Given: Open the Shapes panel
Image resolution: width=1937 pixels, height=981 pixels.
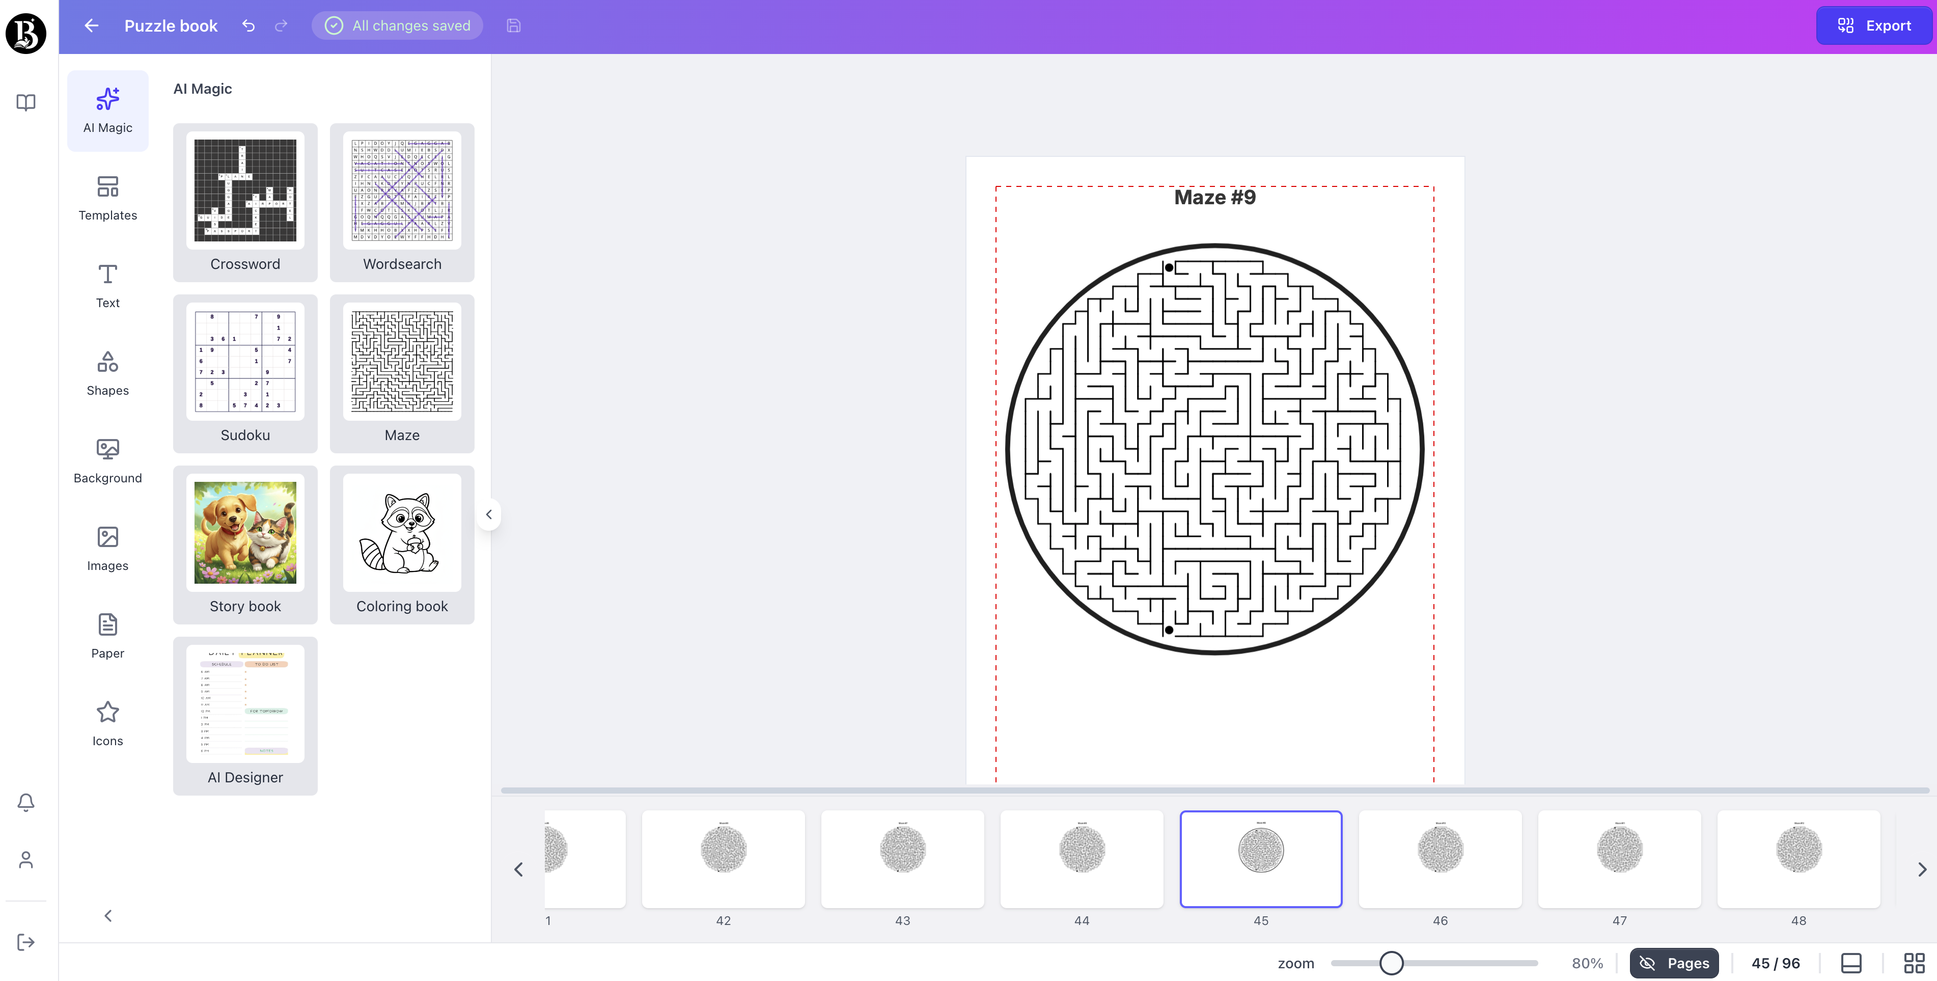Looking at the screenshot, I should [107, 372].
